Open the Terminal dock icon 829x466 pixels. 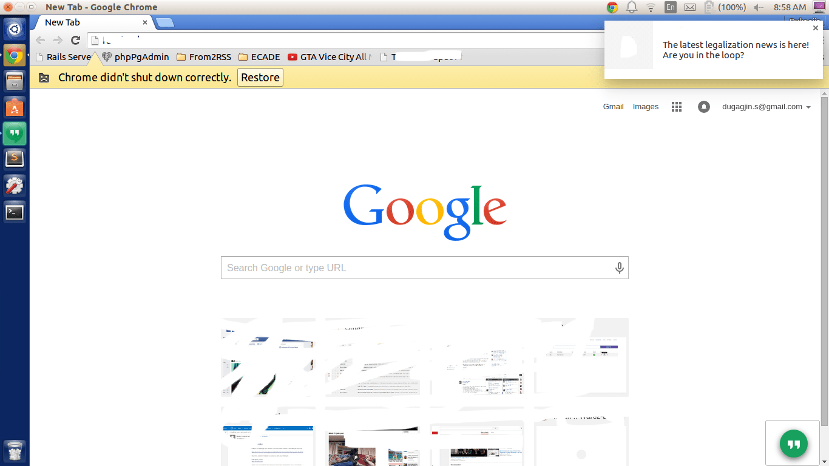click(x=15, y=212)
